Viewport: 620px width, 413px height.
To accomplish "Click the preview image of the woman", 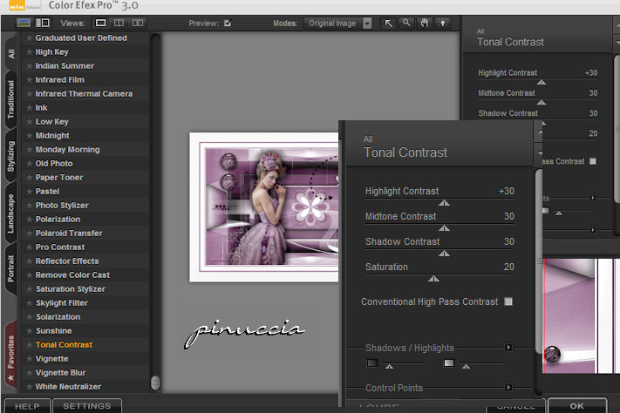I will (263, 207).
